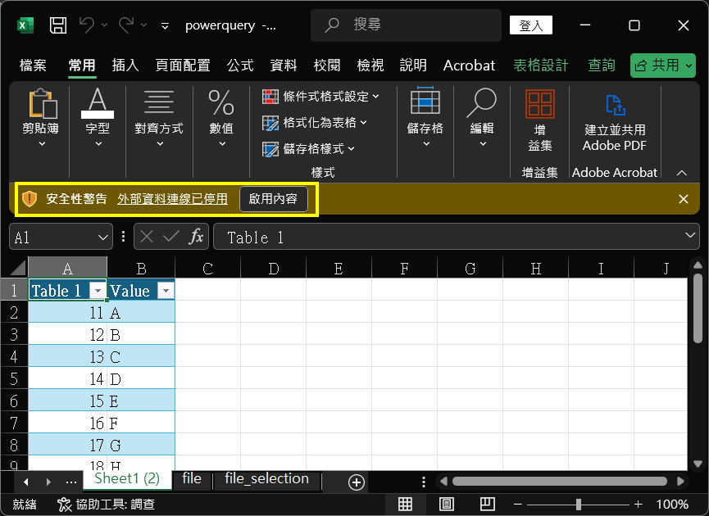Click Create and Share Adobe PDF icon
Screen dimensions: 709x516
pyautogui.click(x=614, y=105)
